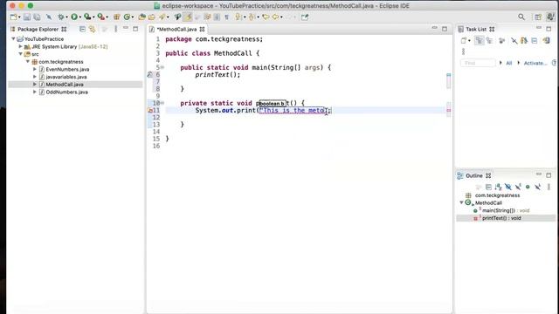
Task: Toggle Show Whitespace Characters pilcrow icon
Action: click(226, 17)
